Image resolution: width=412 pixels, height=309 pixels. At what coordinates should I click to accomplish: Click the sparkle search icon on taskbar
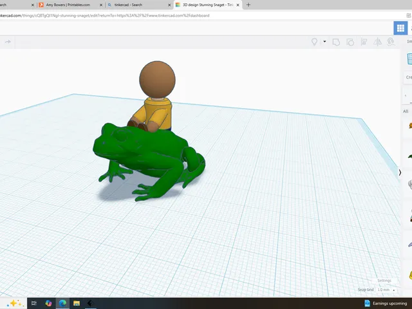pyautogui.click(x=14, y=303)
